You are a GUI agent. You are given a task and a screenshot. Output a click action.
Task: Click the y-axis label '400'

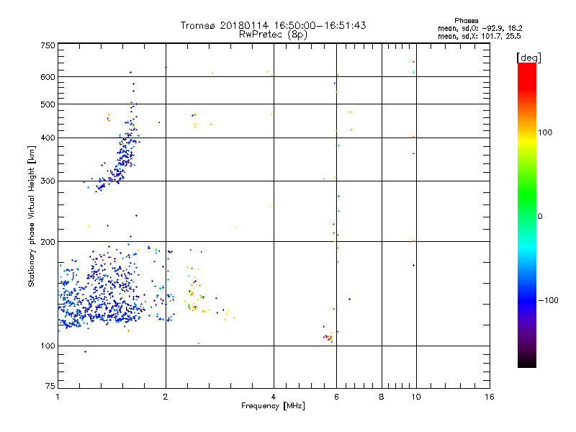tap(48, 138)
